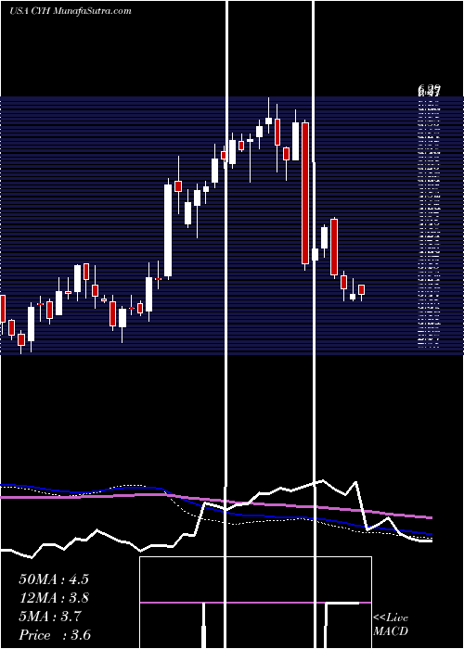Click the last red candlestick on the right
This screenshot has width=464, height=649.
pos(361,290)
